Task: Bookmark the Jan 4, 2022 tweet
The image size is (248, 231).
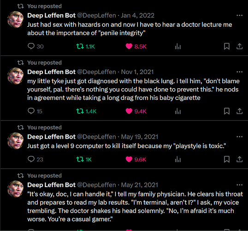Action: 227,47
